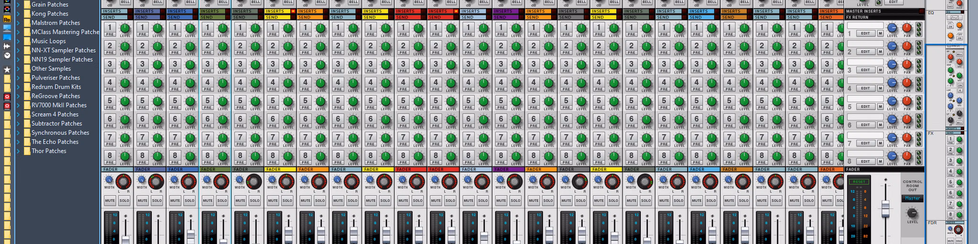Expand the Kong Patches folder
This screenshot has width=978, height=244.
[19, 14]
